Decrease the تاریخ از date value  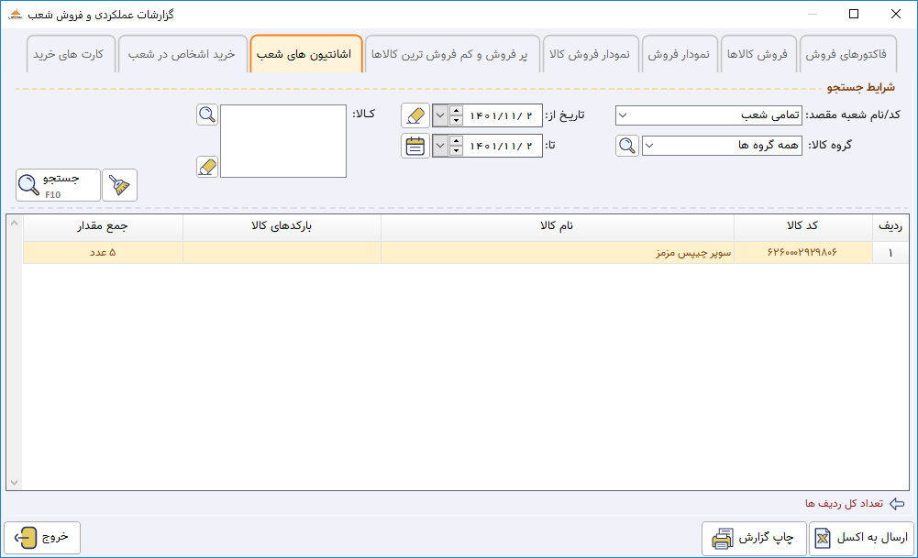coord(456,121)
